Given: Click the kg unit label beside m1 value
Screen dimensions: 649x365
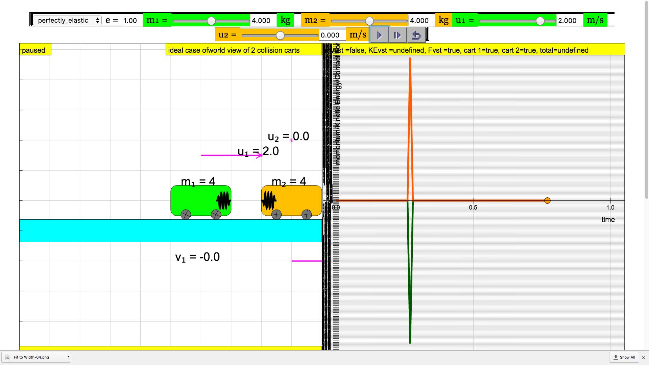Looking at the screenshot, I should pyautogui.click(x=285, y=20).
